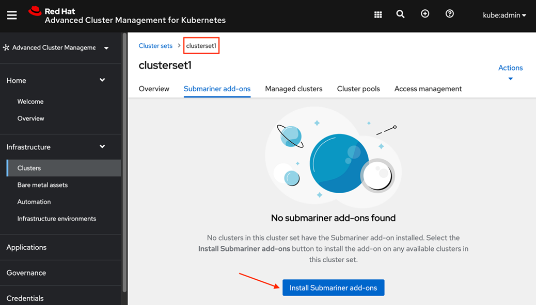Open the Actions dropdown
Image resolution: width=536 pixels, height=305 pixels.
pos(510,72)
